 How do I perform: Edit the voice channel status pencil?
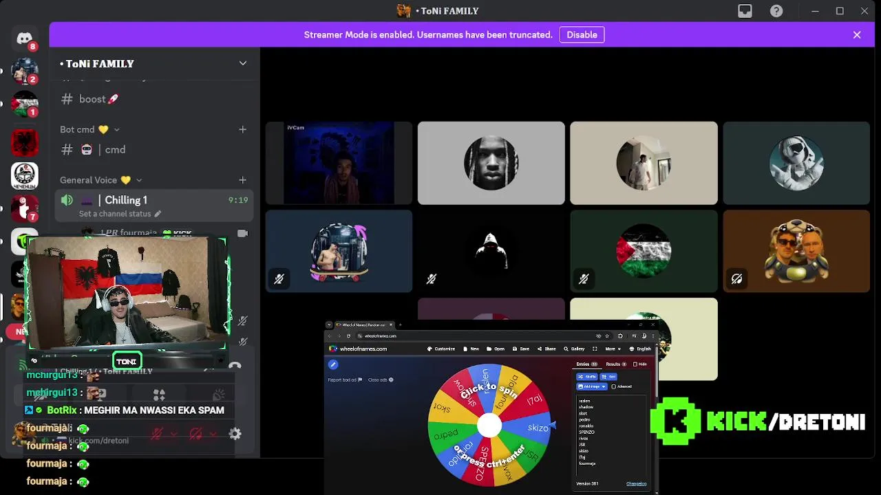pos(158,214)
